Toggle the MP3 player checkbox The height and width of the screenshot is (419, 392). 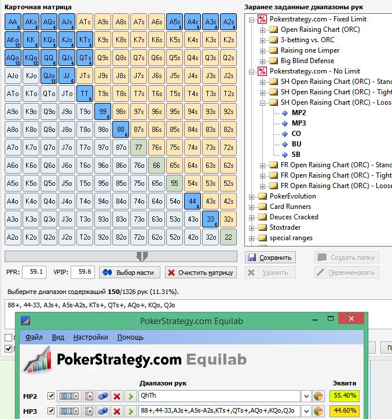pos(51,412)
